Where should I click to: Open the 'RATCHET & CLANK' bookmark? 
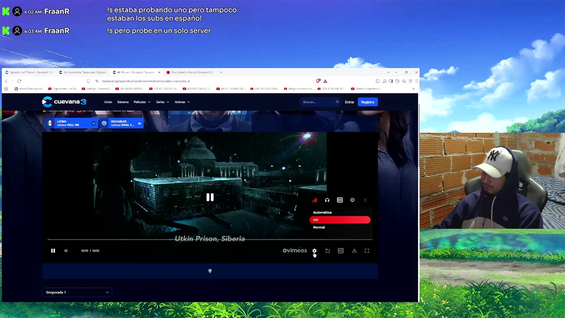click(265, 89)
